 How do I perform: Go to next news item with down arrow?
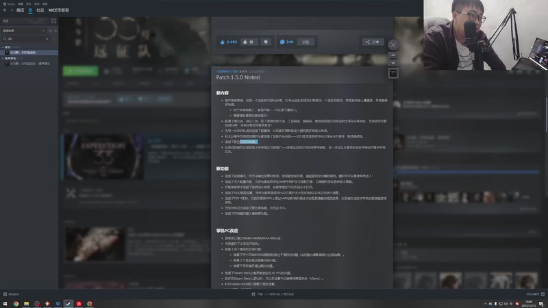pos(393,63)
